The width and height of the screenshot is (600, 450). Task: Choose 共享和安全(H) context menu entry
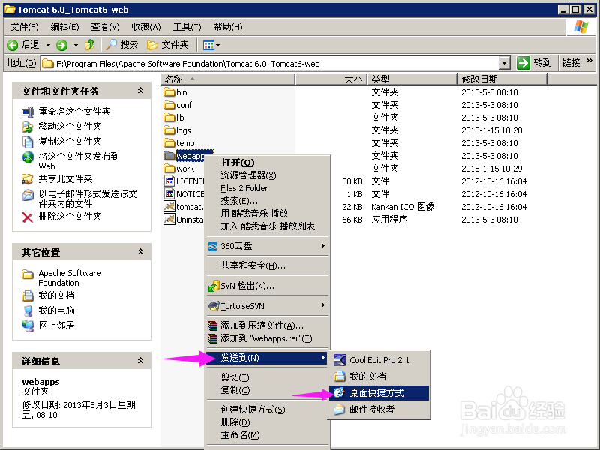coord(268,265)
